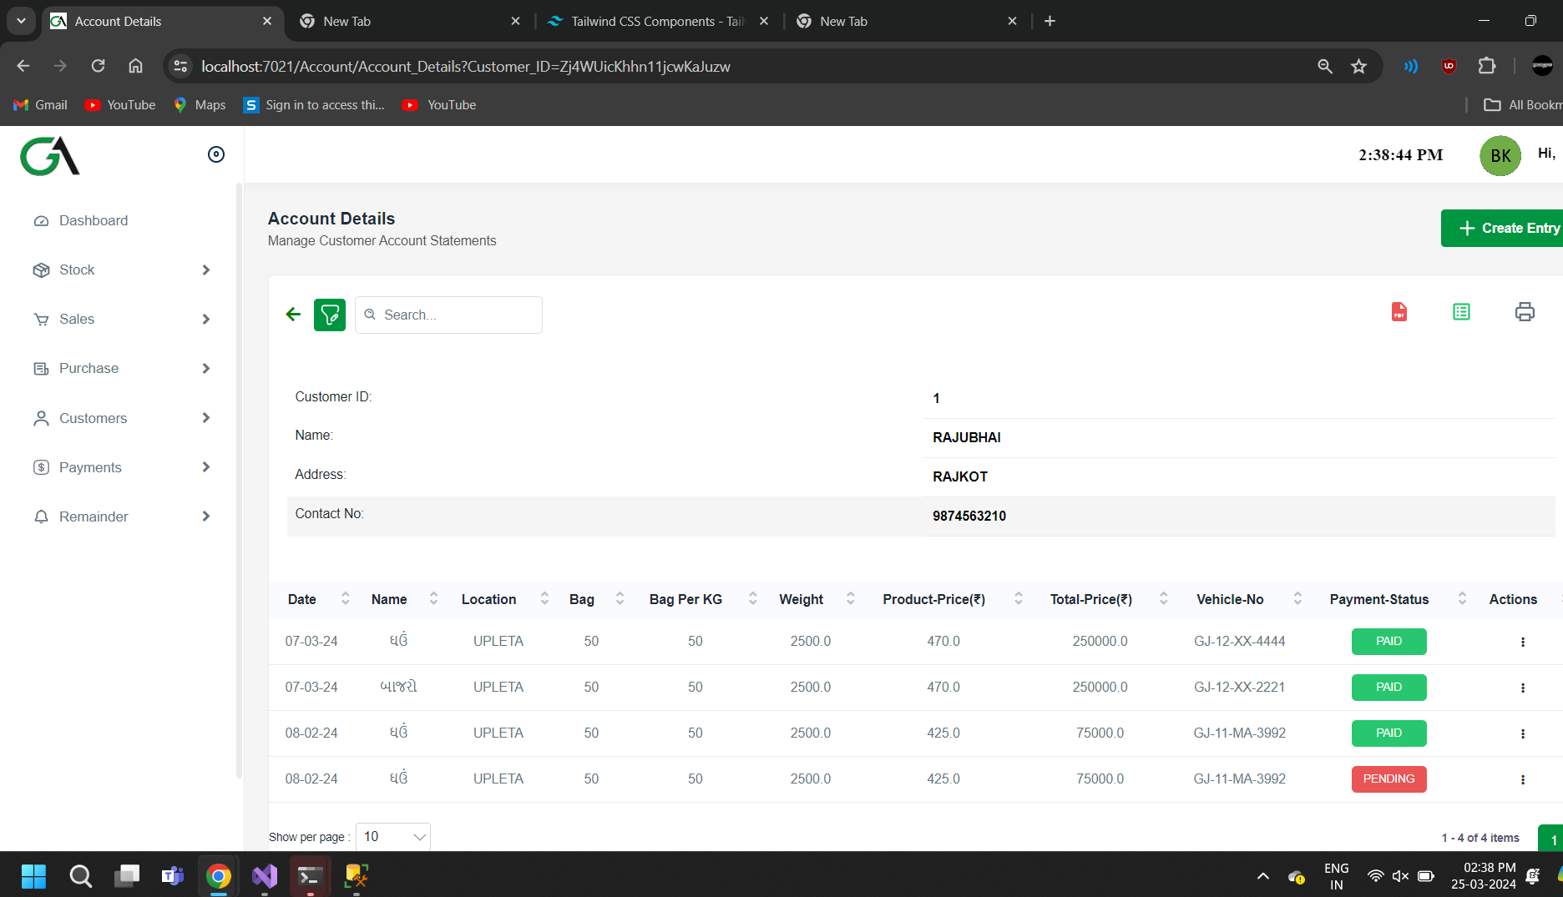The height and width of the screenshot is (897, 1563).
Task: Click address value RAJKOT
Action: (960, 477)
